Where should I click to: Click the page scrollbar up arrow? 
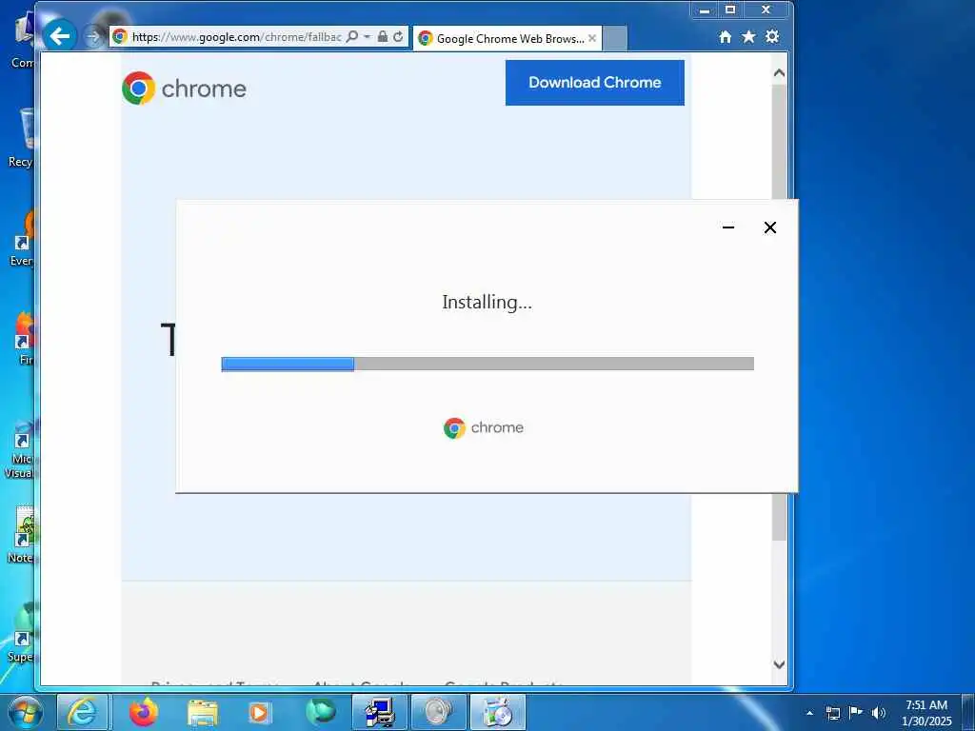click(x=779, y=72)
